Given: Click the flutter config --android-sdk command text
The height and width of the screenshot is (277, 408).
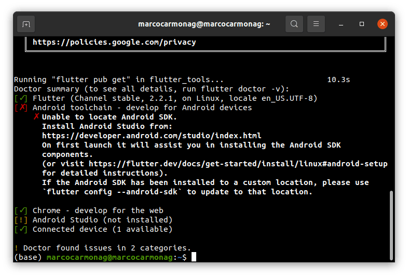Looking at the screenshot, I should 112,192.
